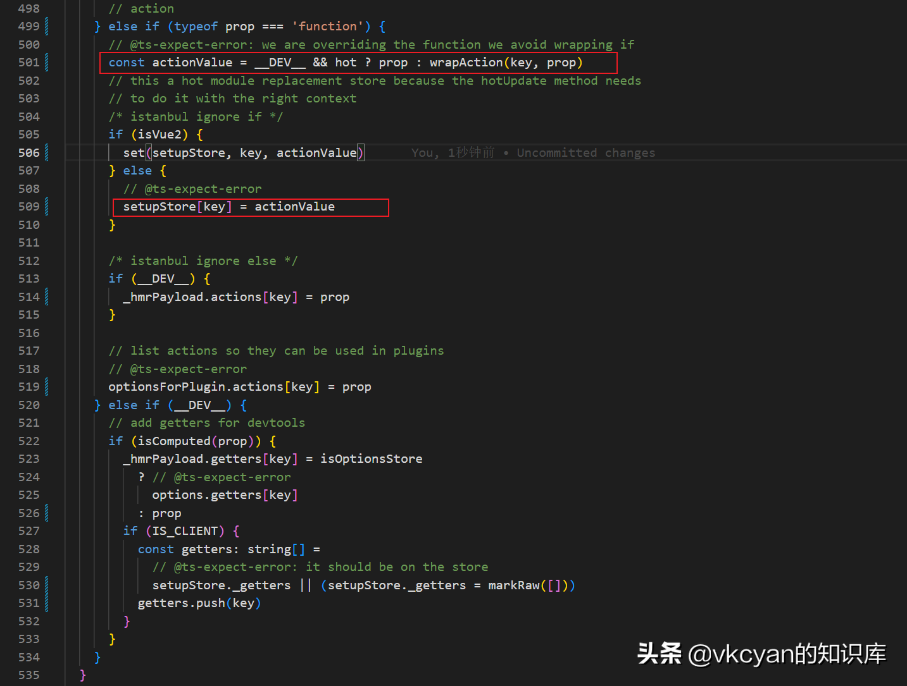Viewport: 907px width, 686px height.
Task: Click '_hmrPayload.getters' on line 523
Action: click(192, 459)
